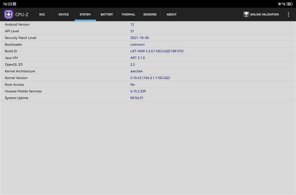Open the SENSORS tab
The image size is (296, 195).
pyautogui.click(x=150, y=15)
